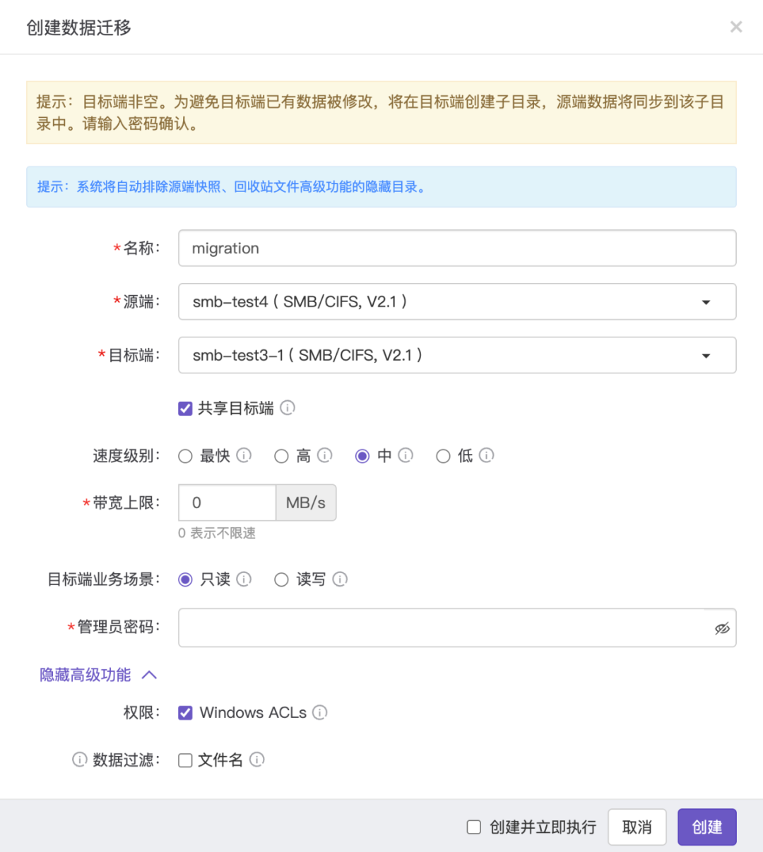The width and height of the screenshot is (763, 852).
Task: Collapse 隐藏高级功能 advanced section
Action: [98, 675]
